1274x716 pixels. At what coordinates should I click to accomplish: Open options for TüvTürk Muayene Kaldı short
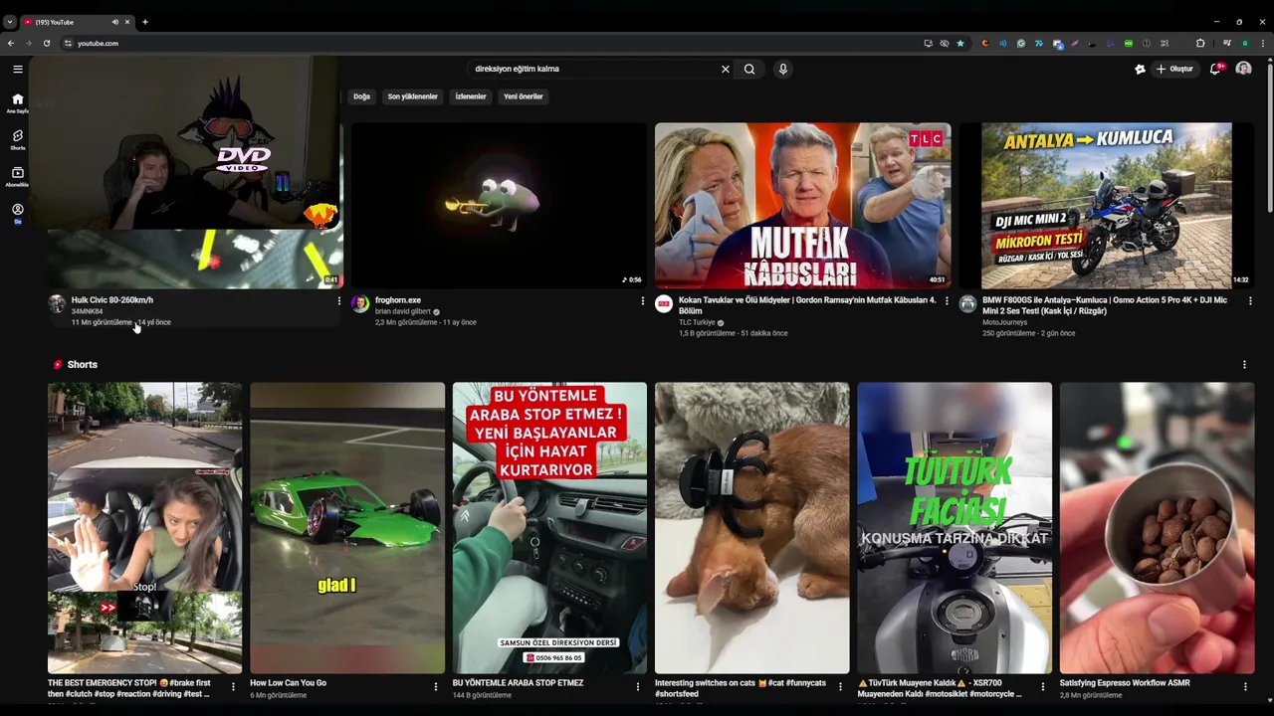coord(1043,686)
